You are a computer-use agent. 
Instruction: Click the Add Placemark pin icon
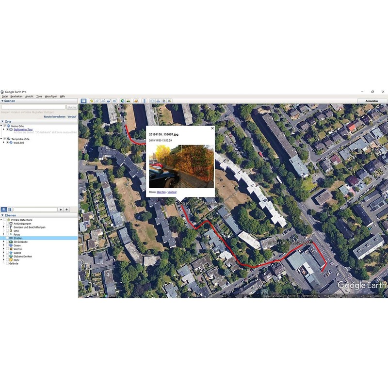pyautogui.click(x=91, y=101)
